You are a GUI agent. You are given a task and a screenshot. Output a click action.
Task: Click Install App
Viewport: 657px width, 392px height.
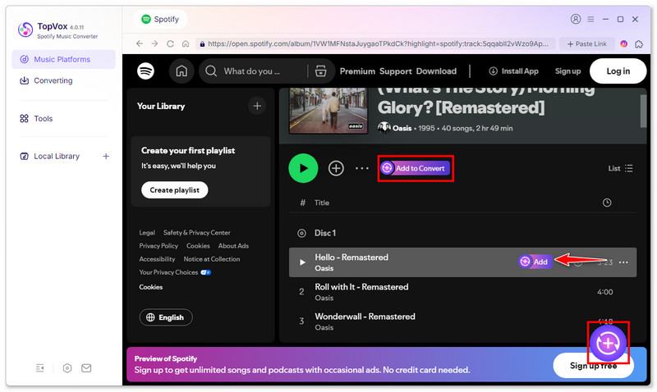coord(513,71)
